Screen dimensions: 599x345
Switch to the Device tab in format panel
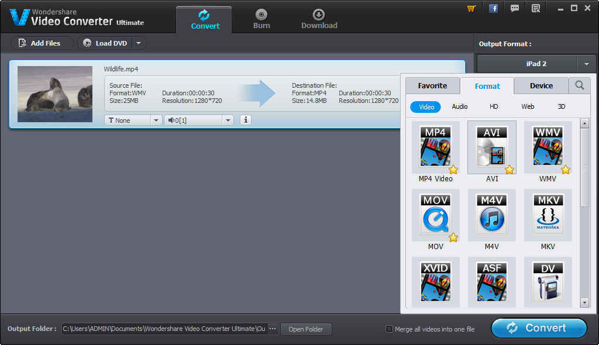541,85
